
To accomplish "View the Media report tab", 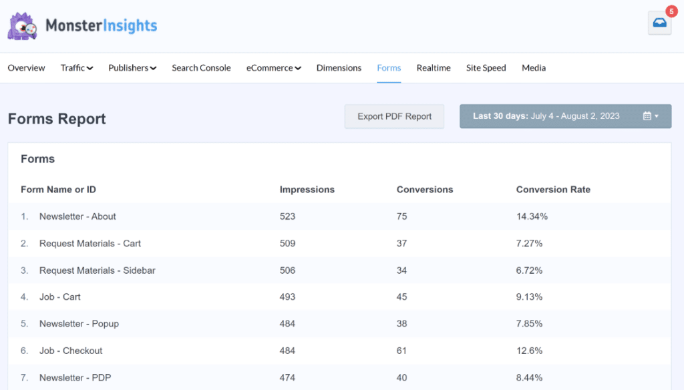I will pyautogui.click(x=533, y=67).
